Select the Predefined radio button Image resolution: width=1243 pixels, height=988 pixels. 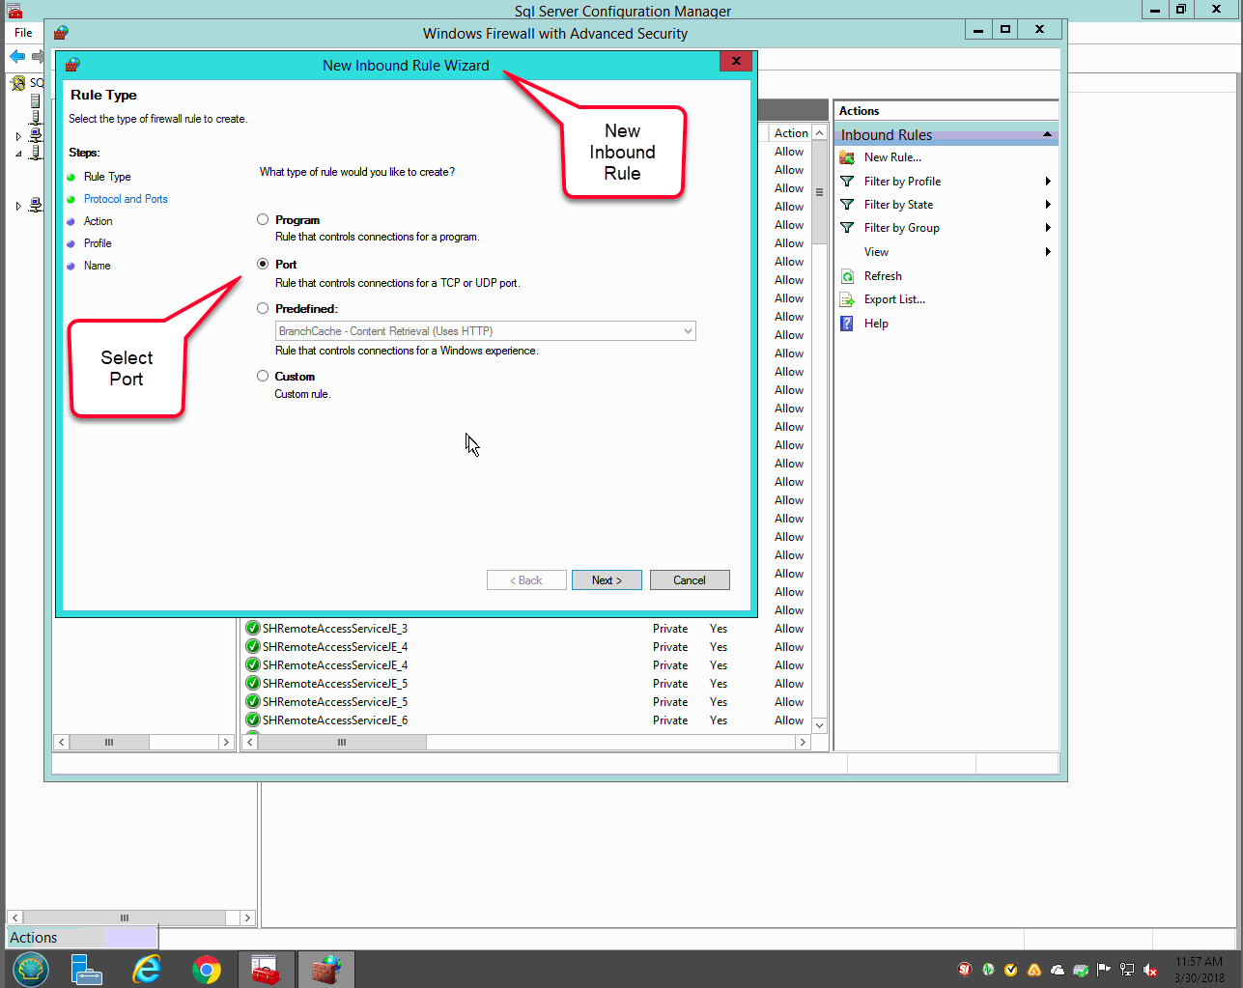[263, 309]
